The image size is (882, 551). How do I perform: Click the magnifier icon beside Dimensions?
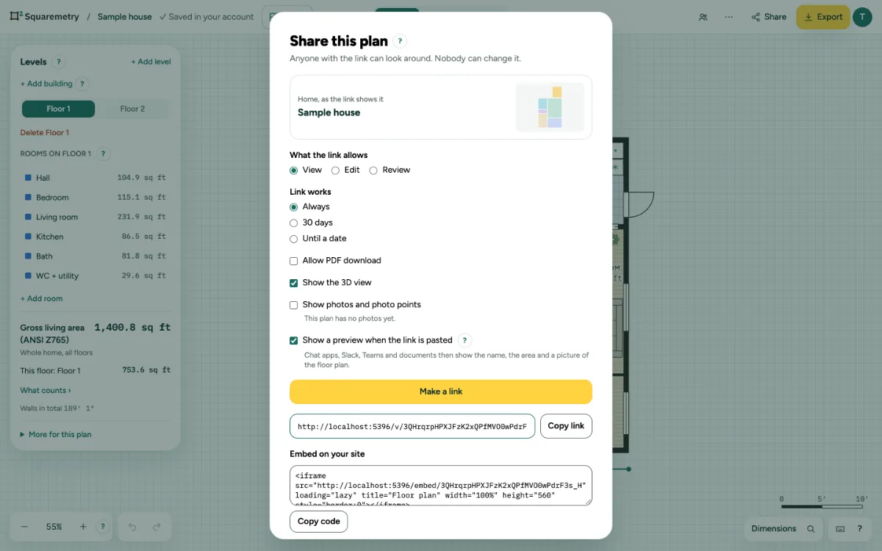811,529
